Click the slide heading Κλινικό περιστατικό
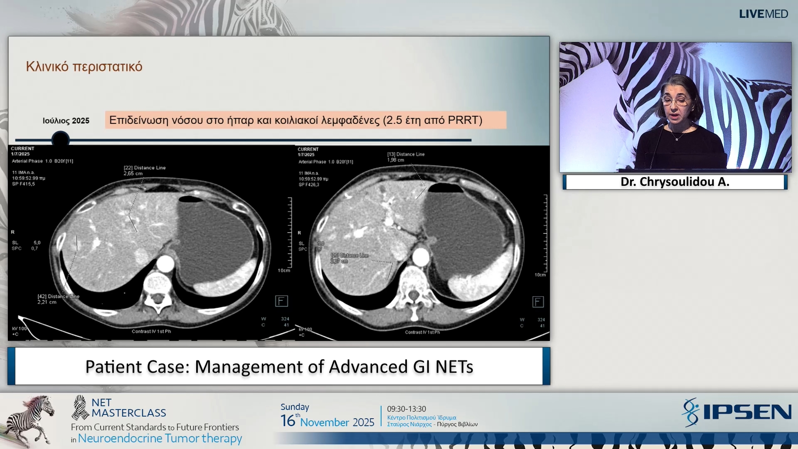This screenshot has width=798, height=449. tap(85, 66)
